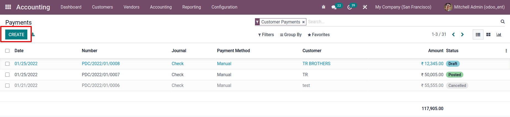510x117 pixels.
Task: Remove the Customer Payments filter tag
Action: pyautogui.click(x=303, y=22)
